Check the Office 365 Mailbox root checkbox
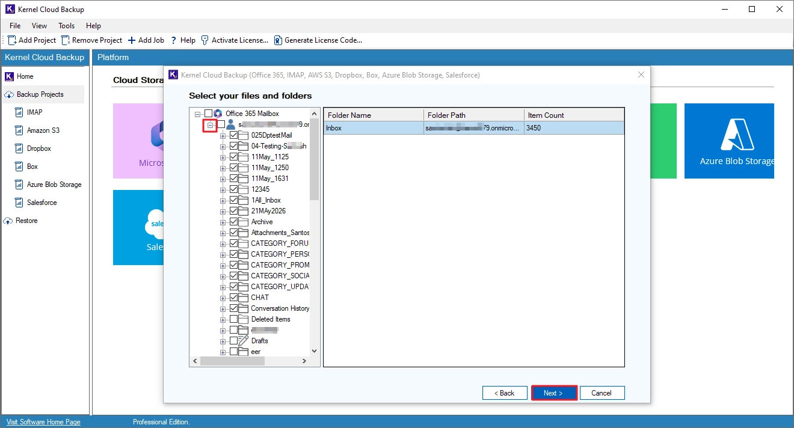 208,114
